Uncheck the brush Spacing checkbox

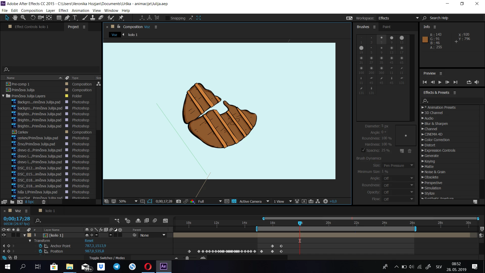pos(363,150)
